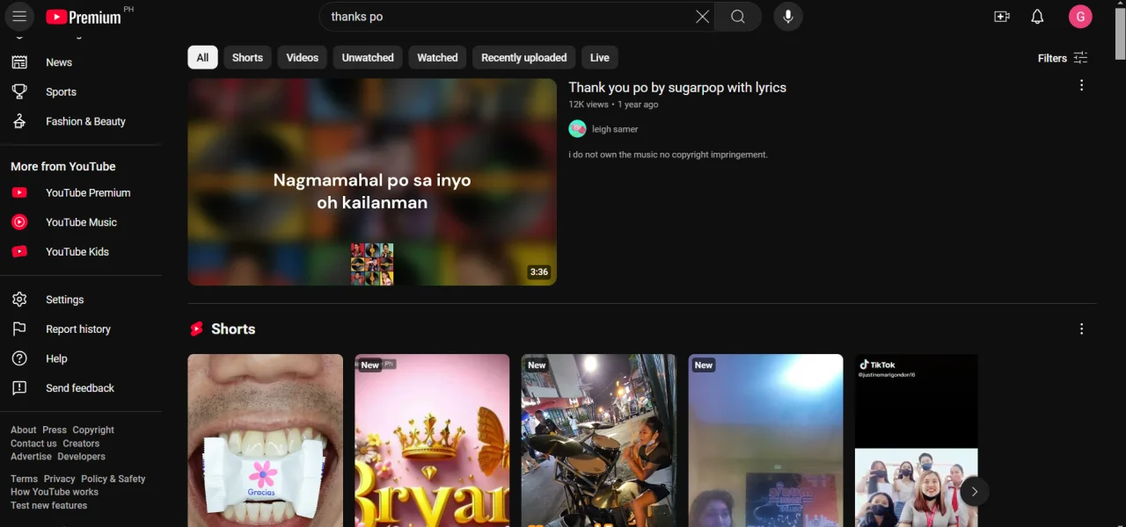1126x527 pixels.
Task: Click the News sidebar icon
Action: click(19, 62)
